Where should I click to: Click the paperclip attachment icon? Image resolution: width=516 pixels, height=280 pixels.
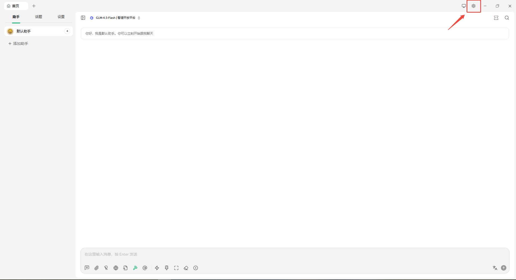(96, 268)
